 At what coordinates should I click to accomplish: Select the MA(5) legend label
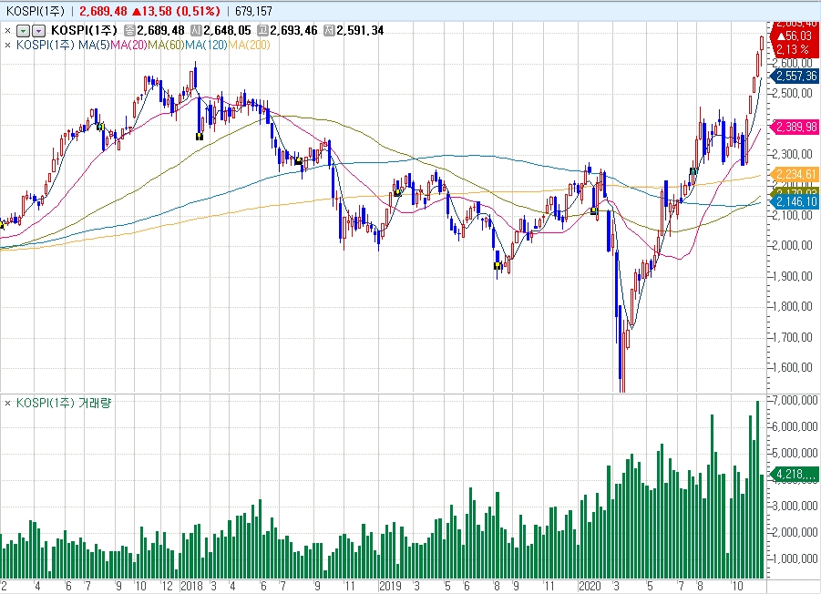coord(94,45)
